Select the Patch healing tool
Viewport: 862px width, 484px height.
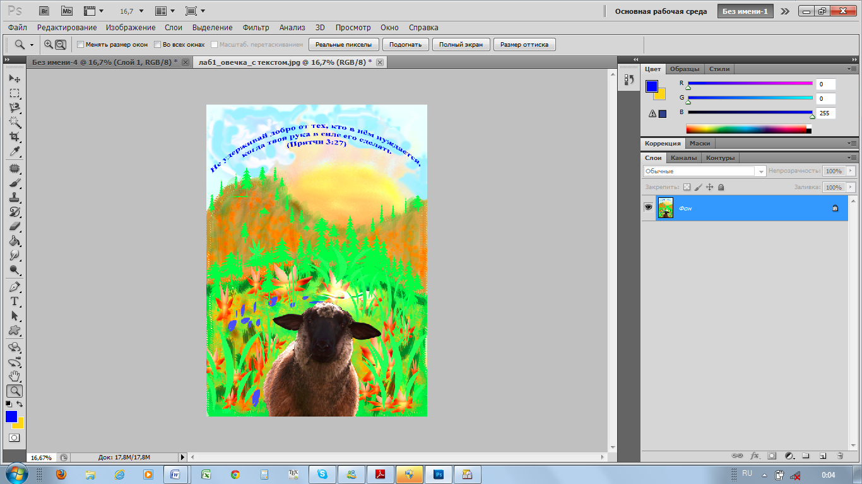[x=15, y=168]
